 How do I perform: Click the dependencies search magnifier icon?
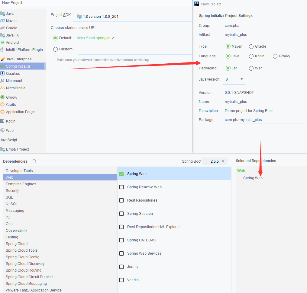point(34,161)
